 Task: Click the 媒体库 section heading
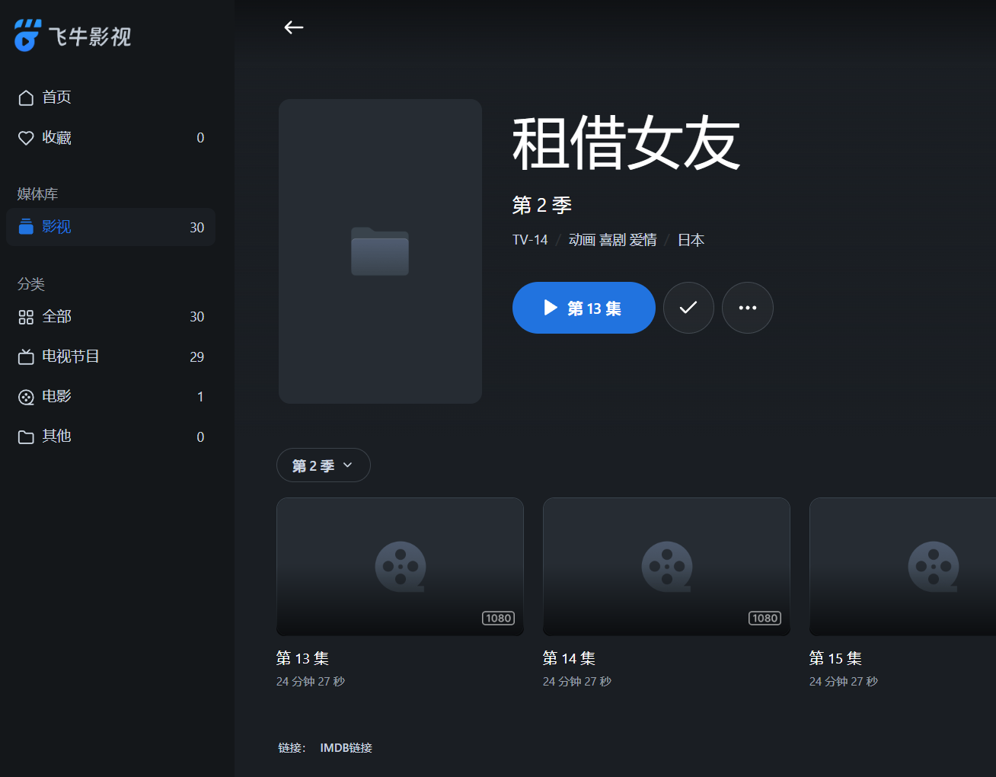coord(37,194)
